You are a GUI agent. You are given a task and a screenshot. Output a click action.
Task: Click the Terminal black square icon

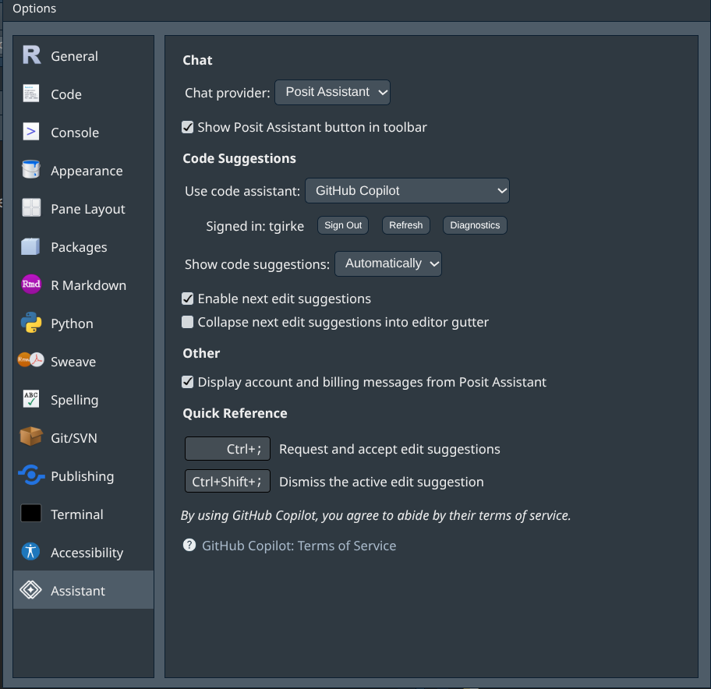(31, 513)
